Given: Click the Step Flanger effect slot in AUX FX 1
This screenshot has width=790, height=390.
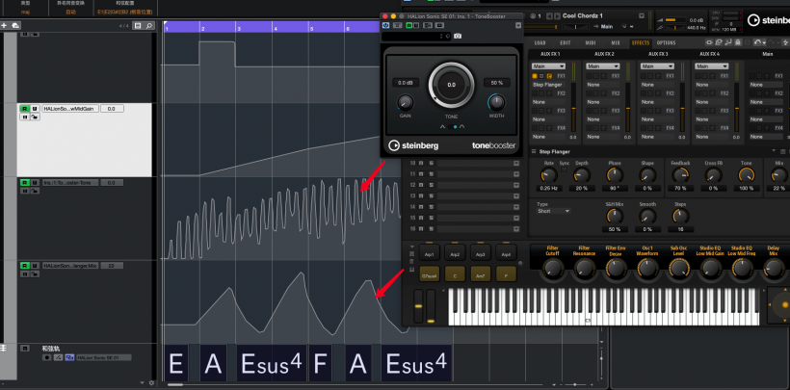Looking at the screenshot, I should [548, 85].
